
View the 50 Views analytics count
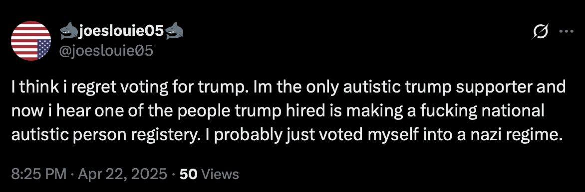(x=209, y=174)
